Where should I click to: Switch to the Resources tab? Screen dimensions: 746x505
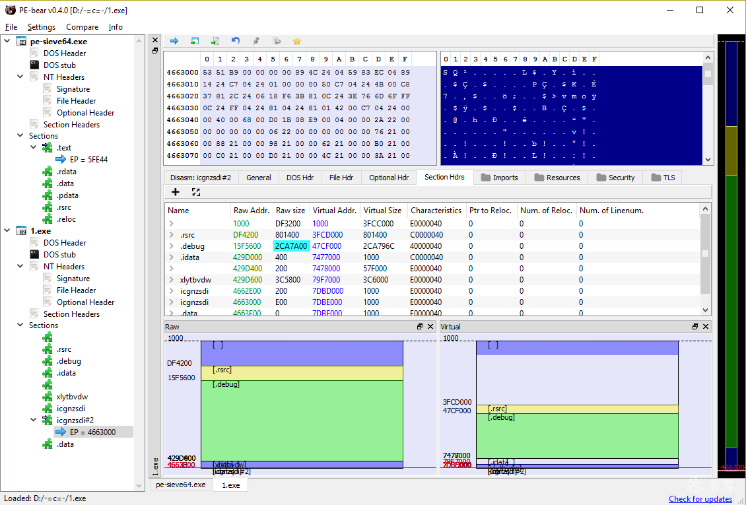tap(557, 178)
